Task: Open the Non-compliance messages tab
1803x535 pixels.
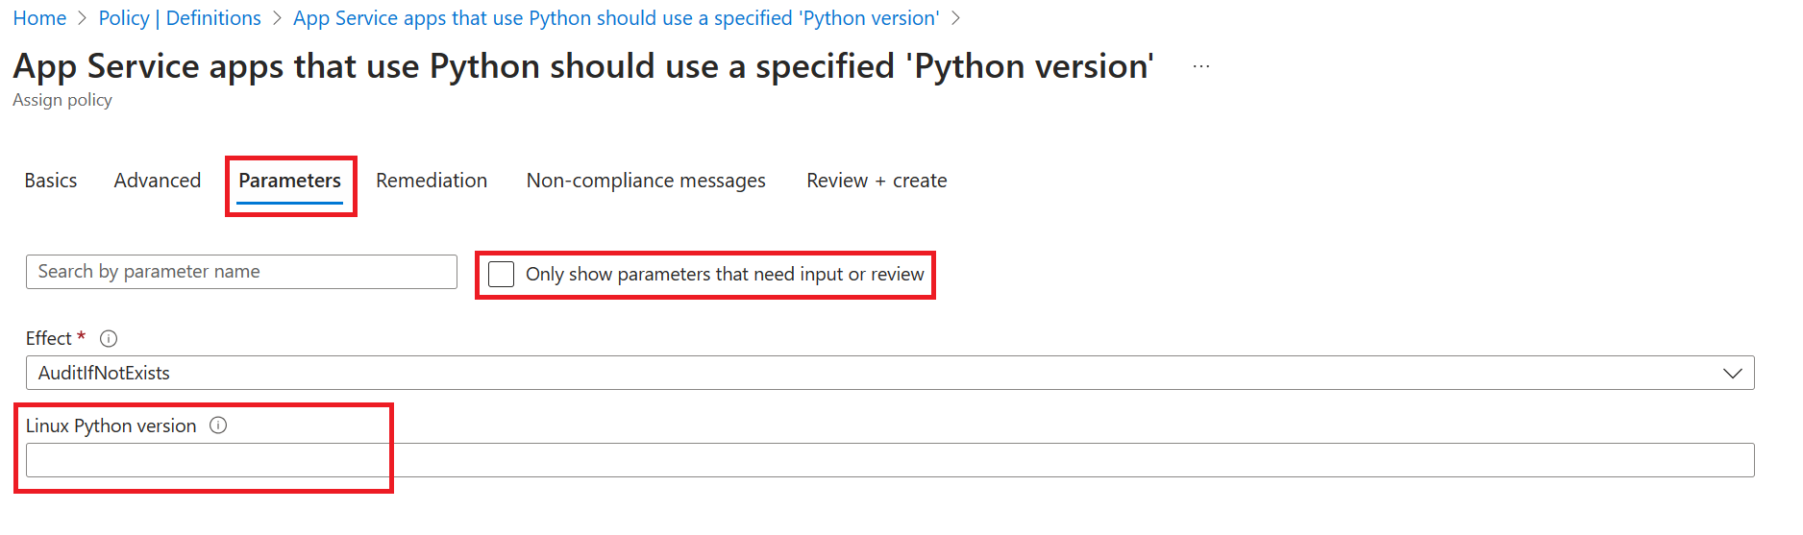Action: pyautogui.click(x=646, y=181)
